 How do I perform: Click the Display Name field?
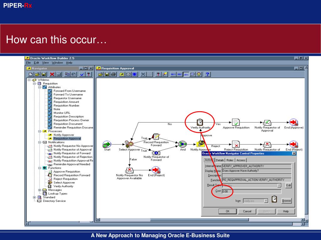pos(256,171)
